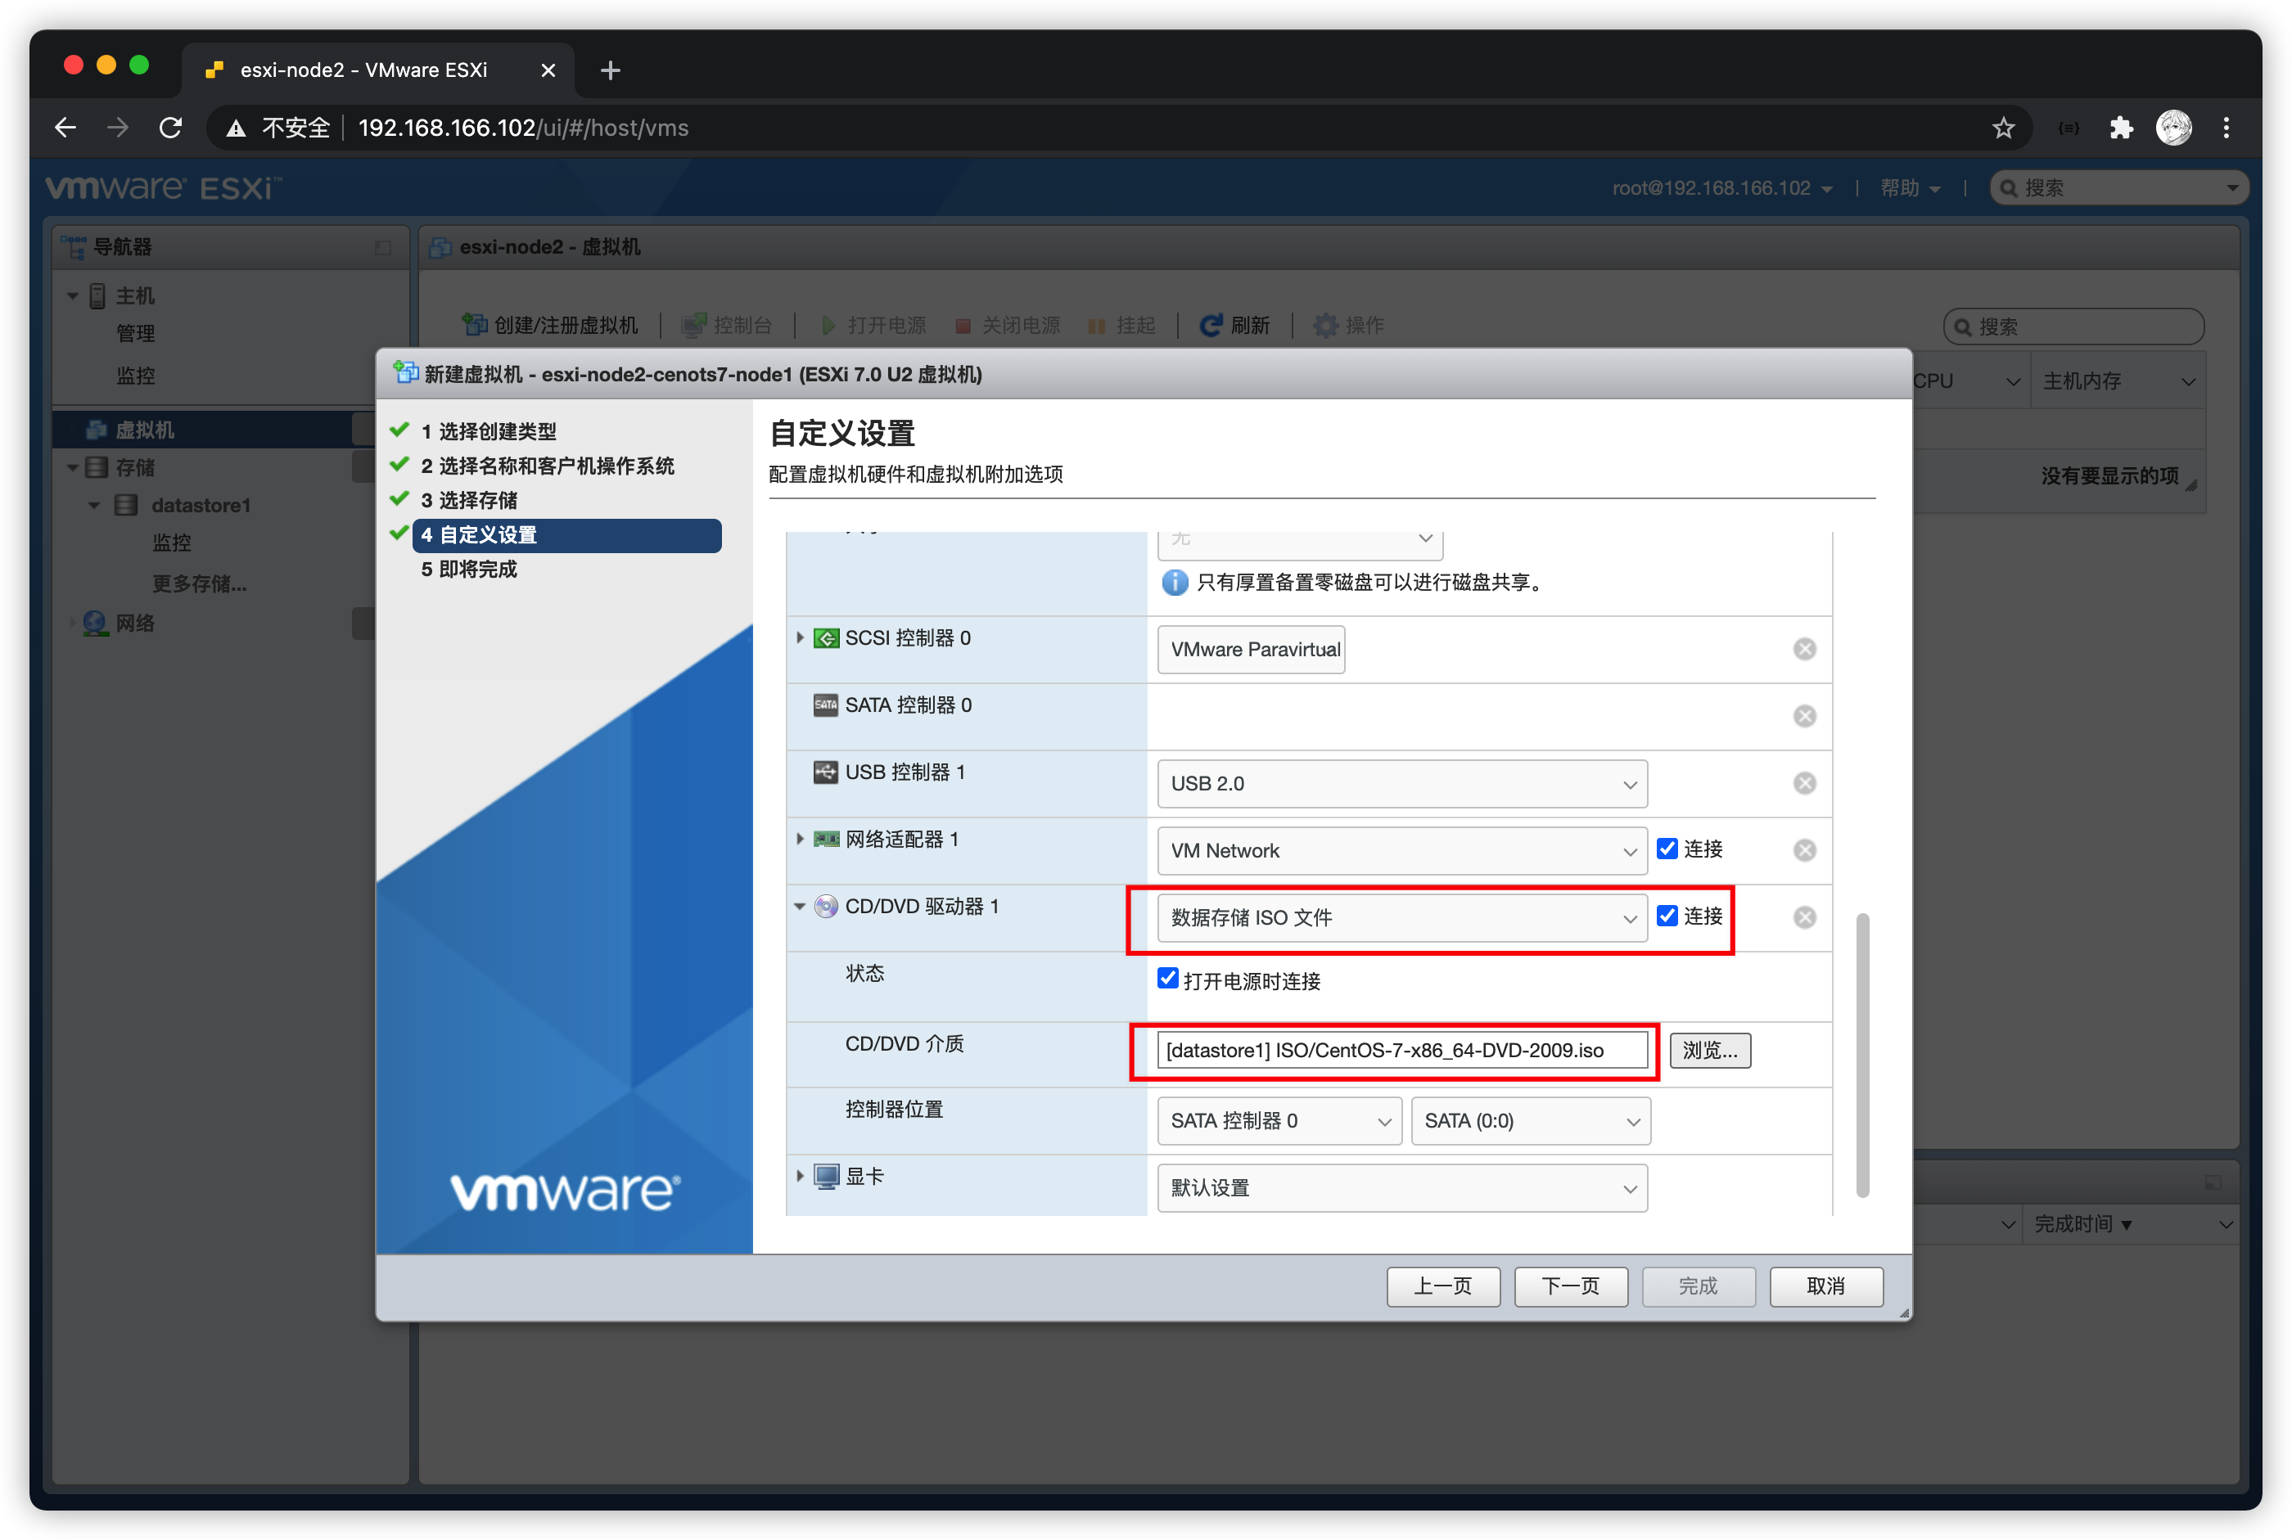Expand the SCSI controller 0 row
Image resolution: width=2292 pixels, height=1540 pixels.
tap(800, 637)
